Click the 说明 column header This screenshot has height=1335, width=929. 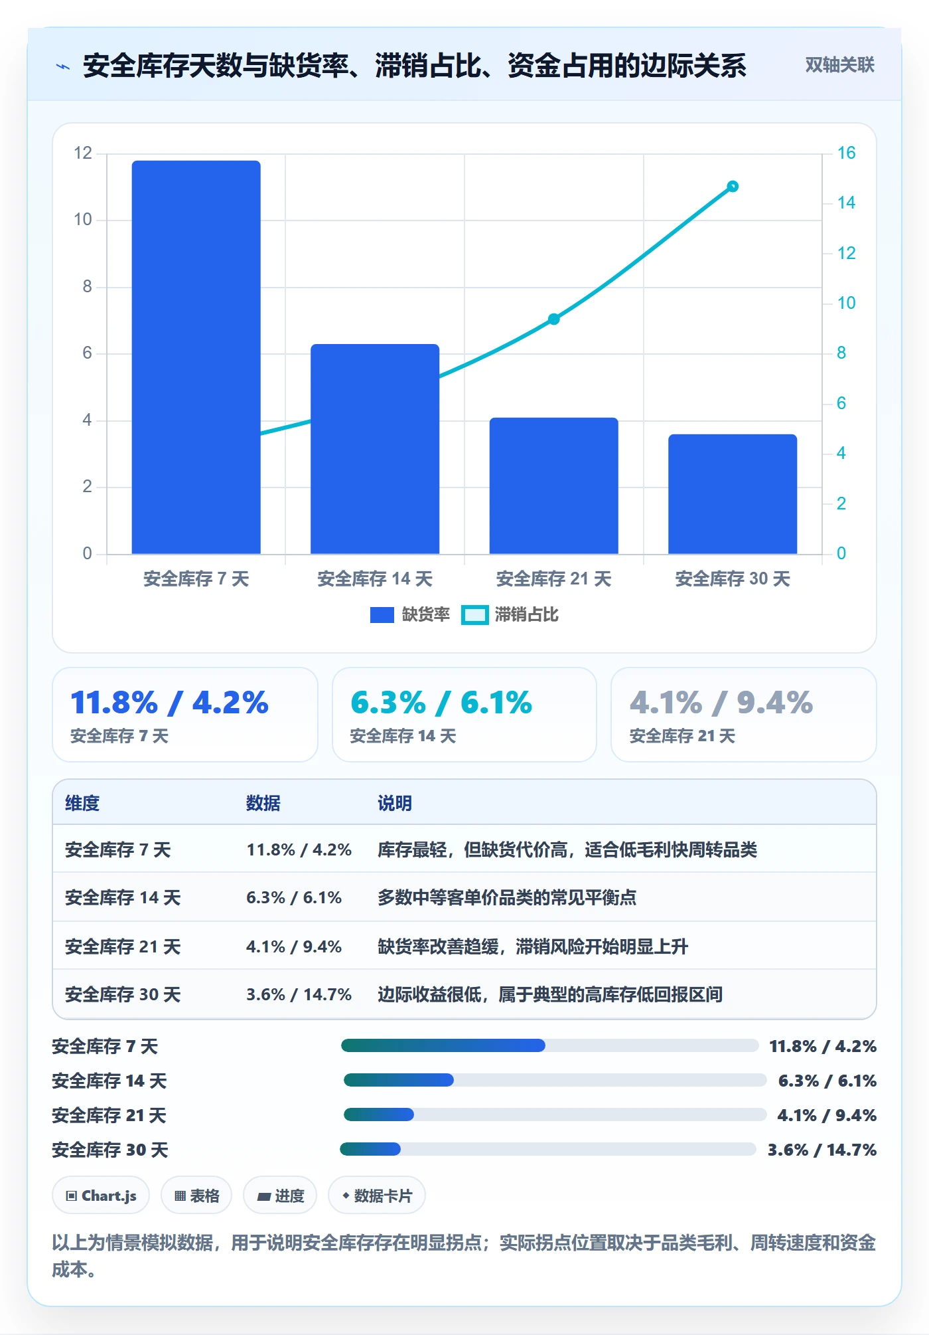pos(395,803)
